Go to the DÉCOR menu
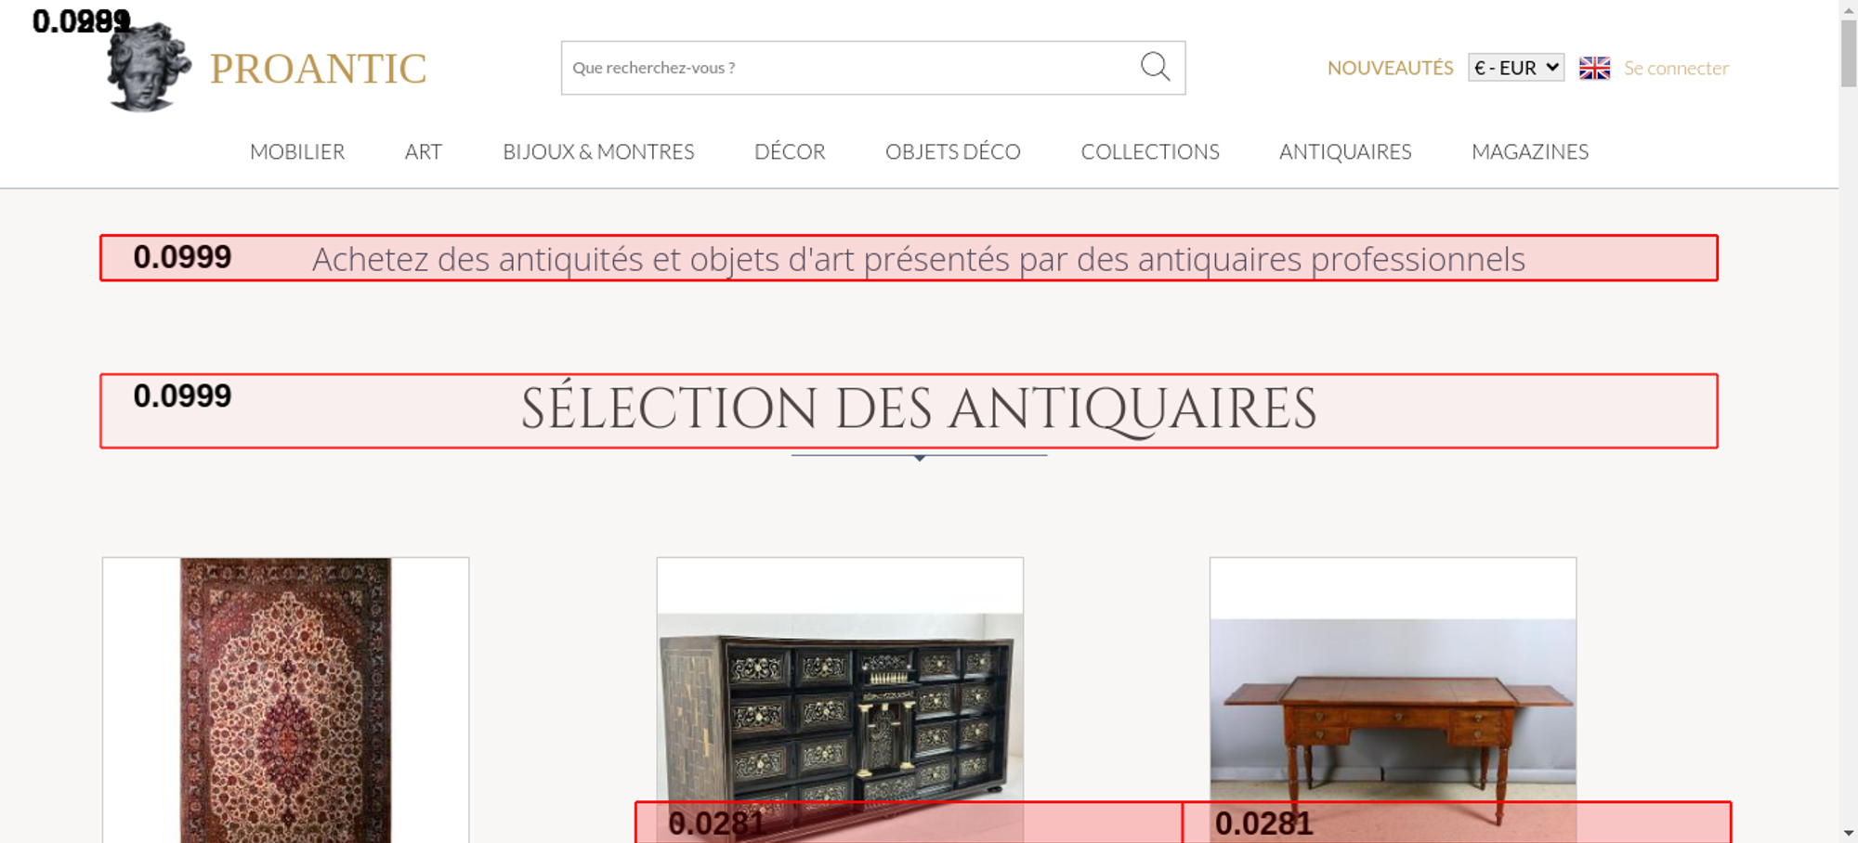 point(790,151)
